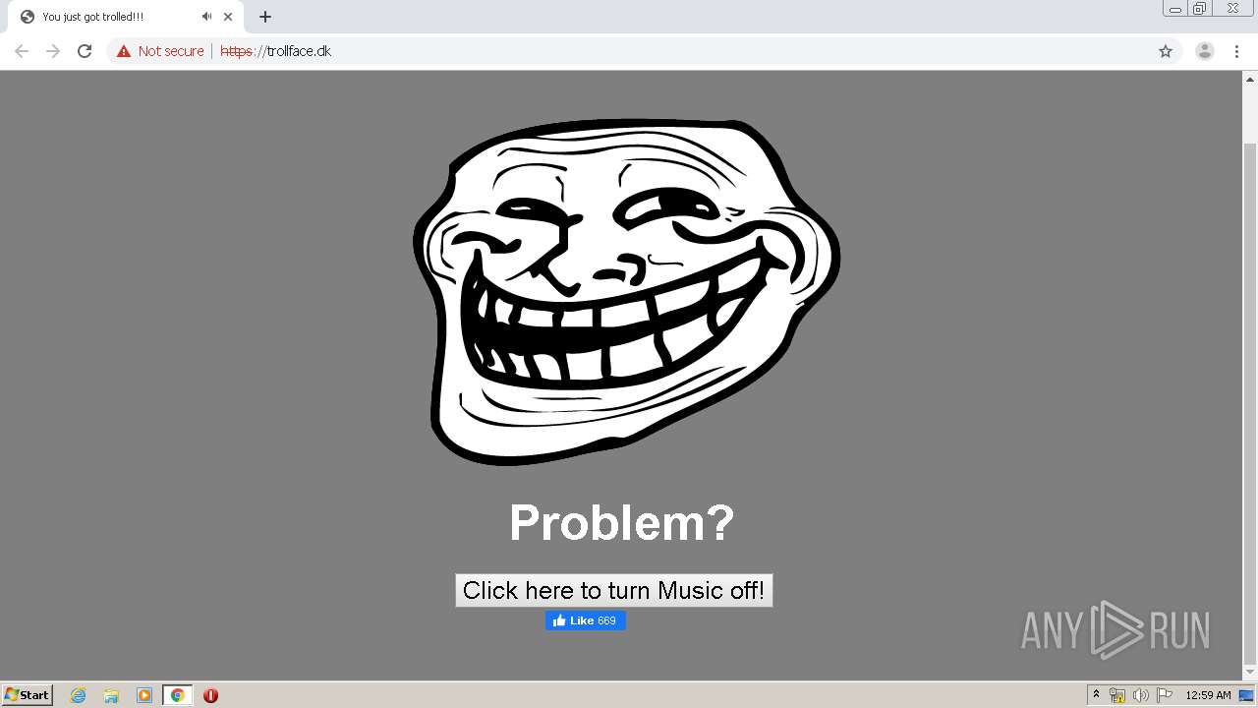
Task: Select the Chrome taskbar button
Action: [177, 695]
